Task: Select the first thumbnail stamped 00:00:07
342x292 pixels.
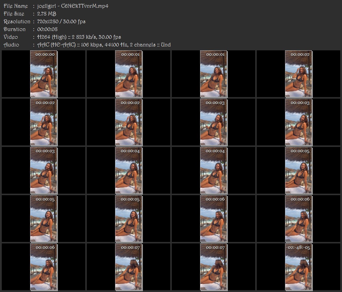Action: click(129, 267)
